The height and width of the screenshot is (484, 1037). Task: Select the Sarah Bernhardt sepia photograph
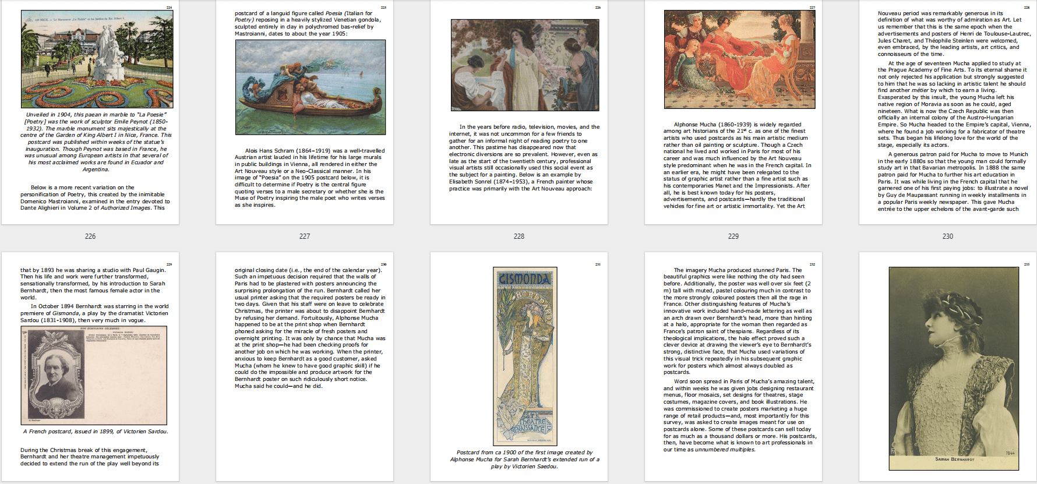click(955, 368)
